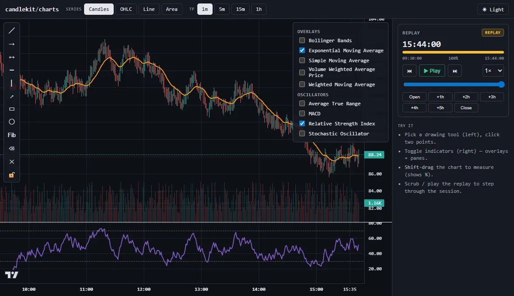The width and height of the screenshot is (514, 296).
Task: Click the blue replay scrub slider handle
Action: (x=501, y=84)
